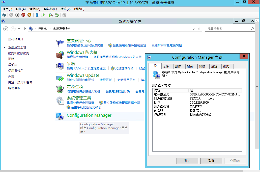Switch to the 動作 tab in the dialog

179,66
